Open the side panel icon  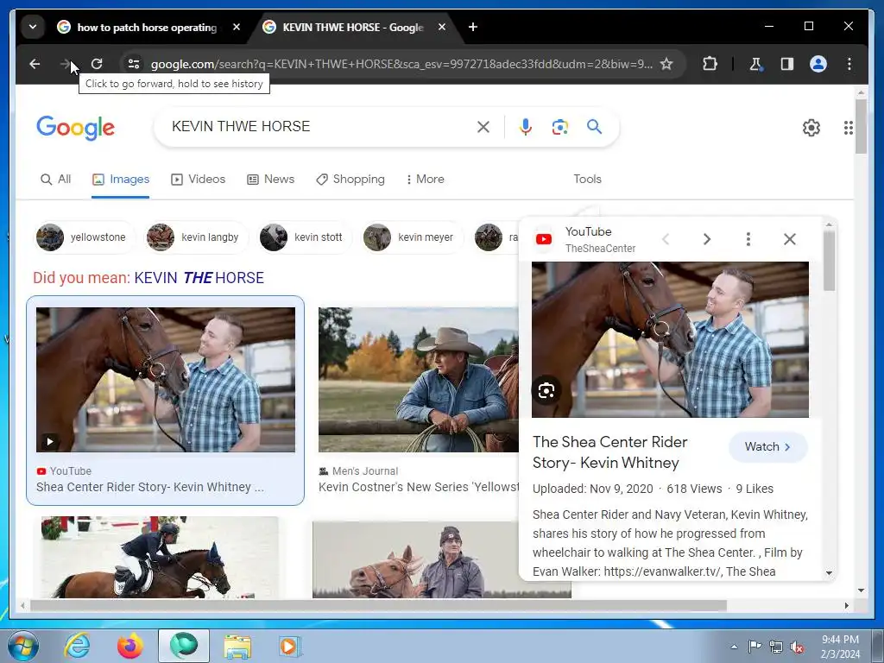pyautogui.click(x=787, y=64)
